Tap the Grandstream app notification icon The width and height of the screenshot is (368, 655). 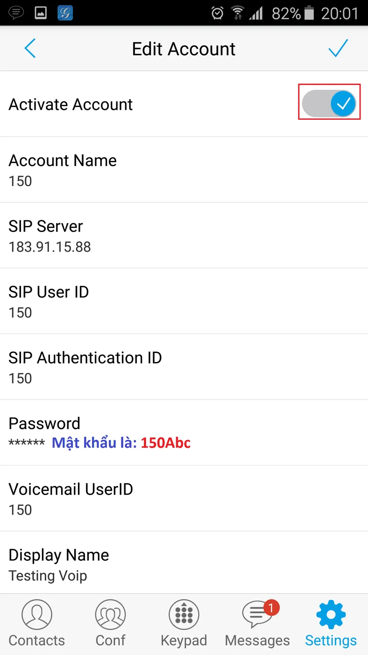click(x=65, y=13)
